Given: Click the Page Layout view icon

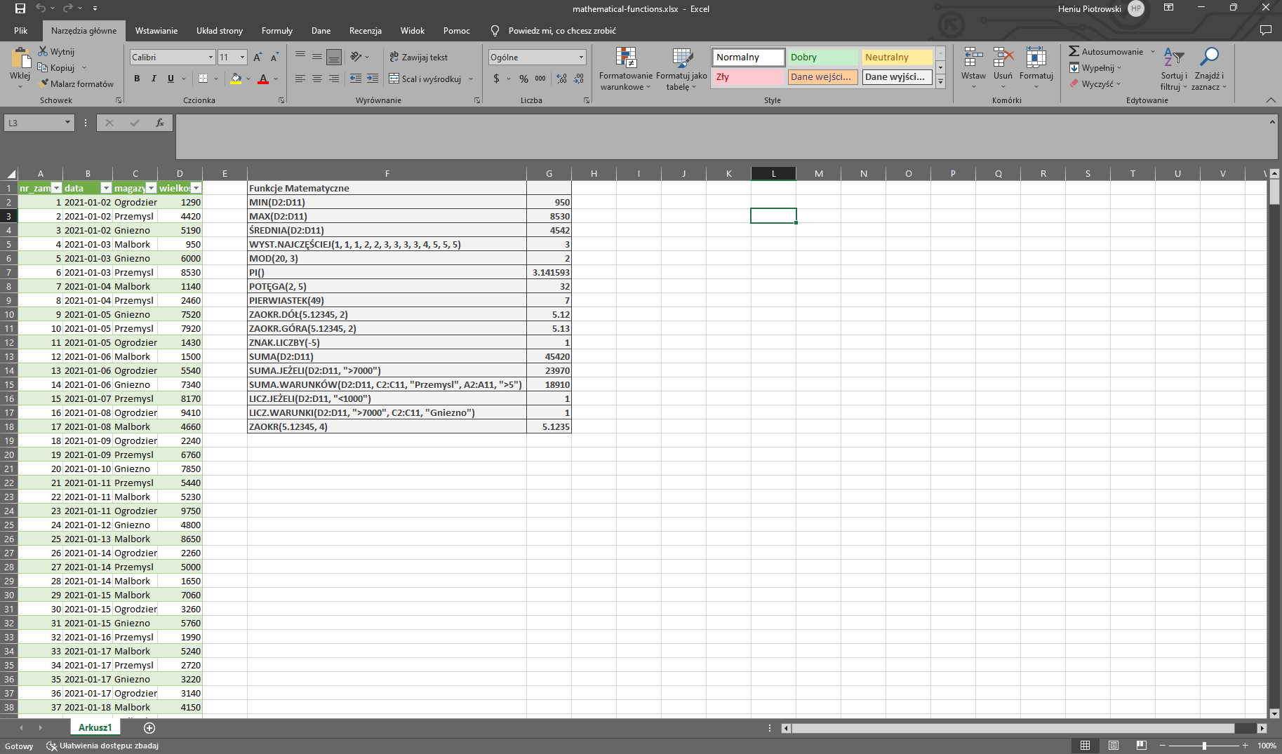Looking at the screenshot, I should pyautogui.click(x=1114, y=746).
